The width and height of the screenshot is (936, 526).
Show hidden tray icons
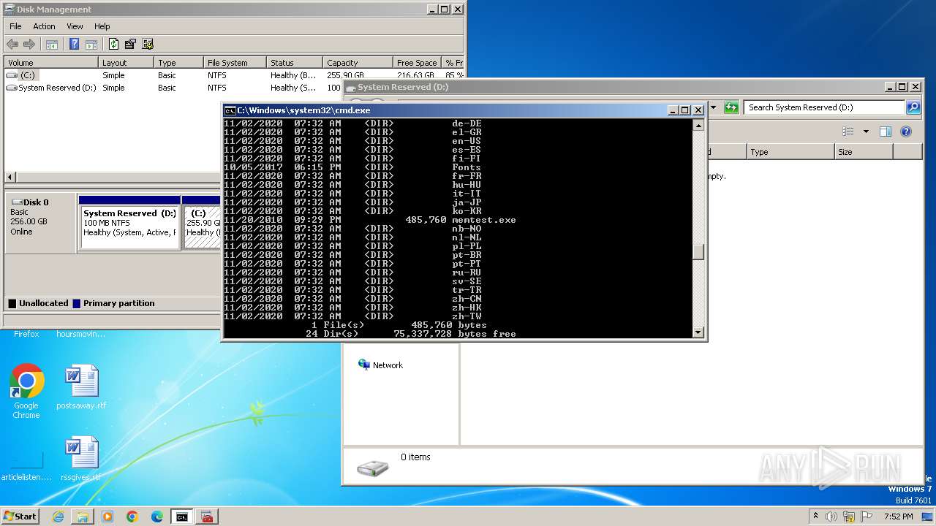tap(815, 517)
